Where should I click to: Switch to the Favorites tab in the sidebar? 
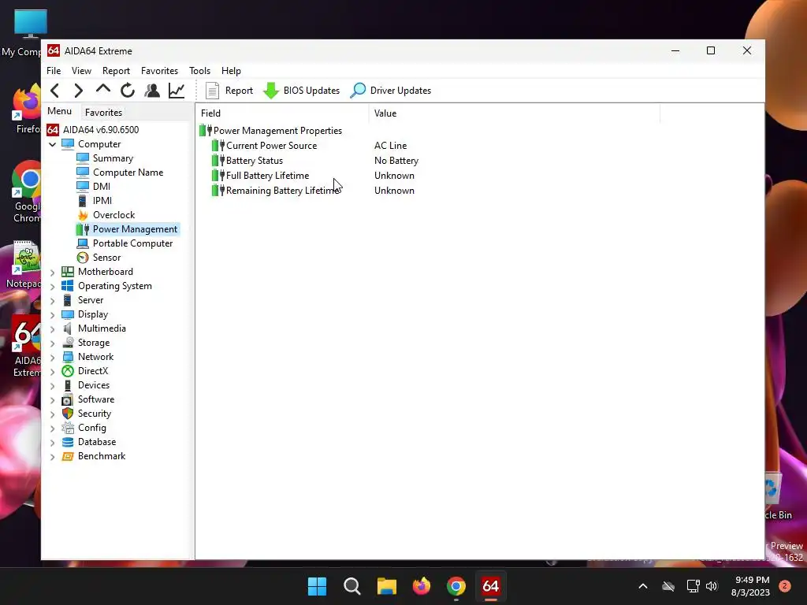103,112
